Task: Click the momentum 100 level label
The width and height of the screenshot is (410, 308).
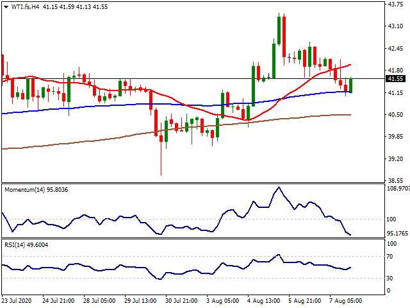Action: coord(391,219)
